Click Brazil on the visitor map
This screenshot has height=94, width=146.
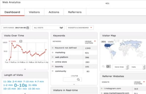tap(113, 53)
